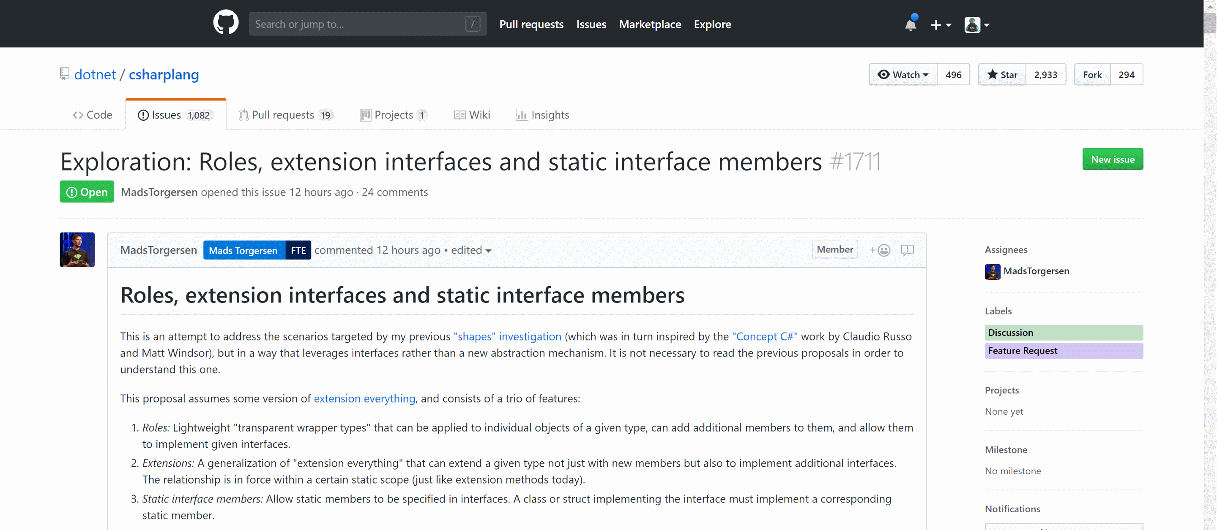Open the csharplang repository link

pos(164,75)
